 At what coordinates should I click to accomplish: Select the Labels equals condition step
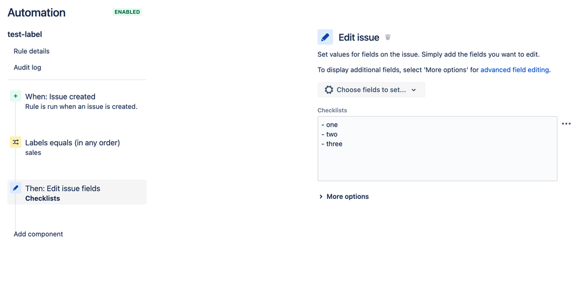pos(77,147)
